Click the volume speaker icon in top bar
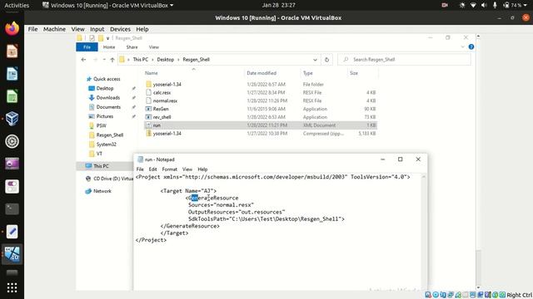 point(484,5)
